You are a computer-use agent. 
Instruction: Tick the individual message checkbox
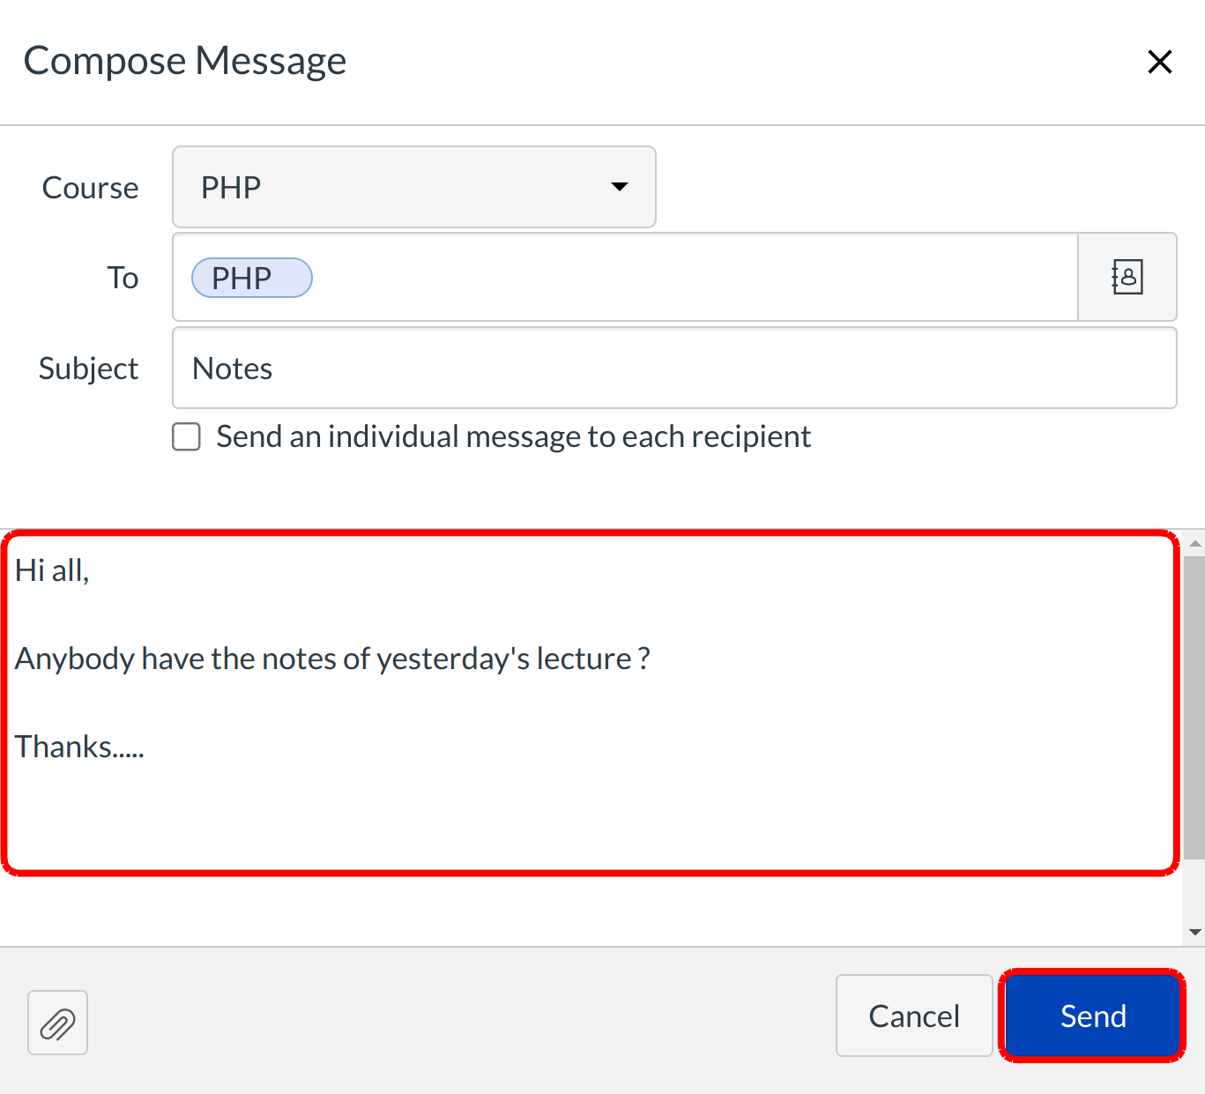[186, 436]
